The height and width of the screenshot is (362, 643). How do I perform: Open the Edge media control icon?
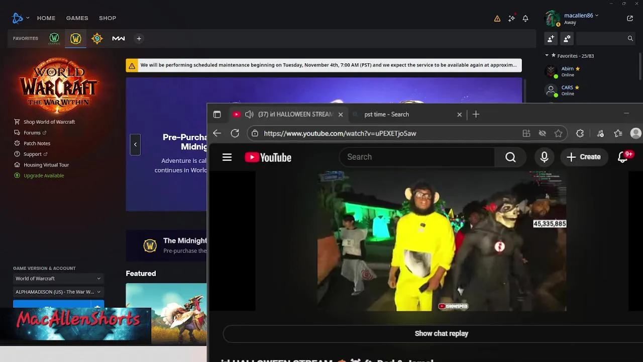point(600,133)
